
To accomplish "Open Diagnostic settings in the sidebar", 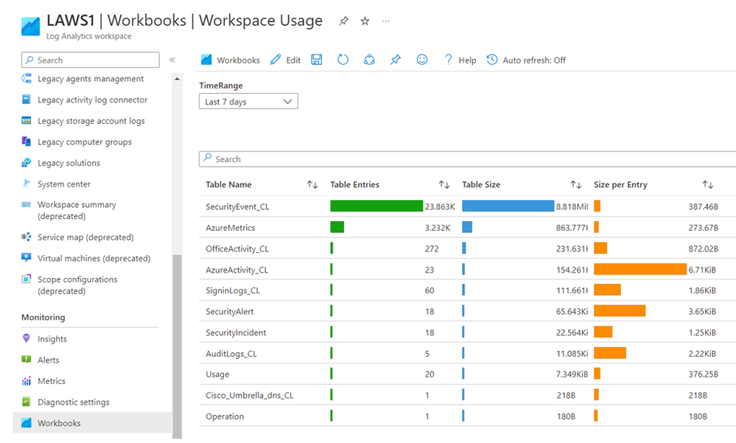I will coord(73,402).
